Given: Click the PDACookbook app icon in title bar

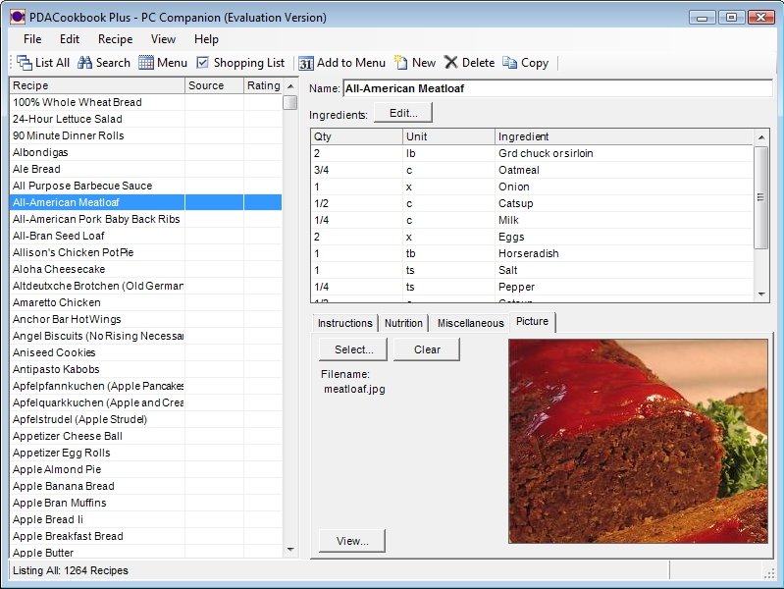Looking at the screenshot, I should point(17,17).
